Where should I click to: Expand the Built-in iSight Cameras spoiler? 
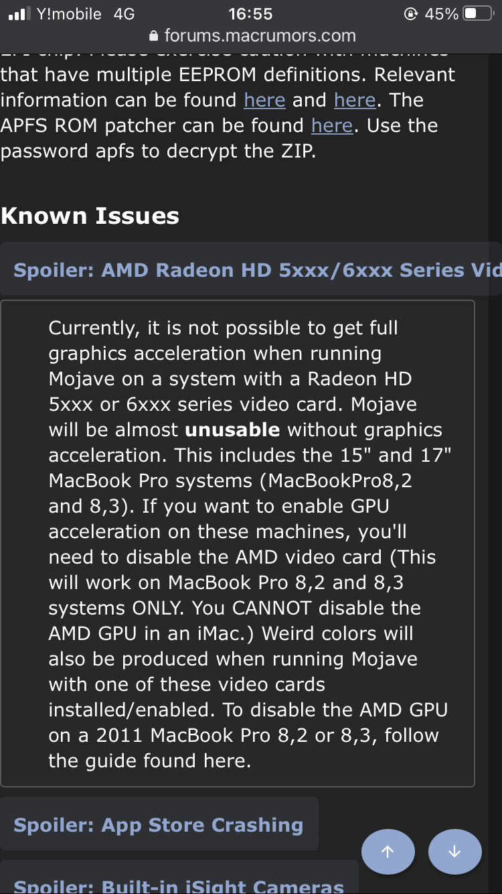point(179,886)
